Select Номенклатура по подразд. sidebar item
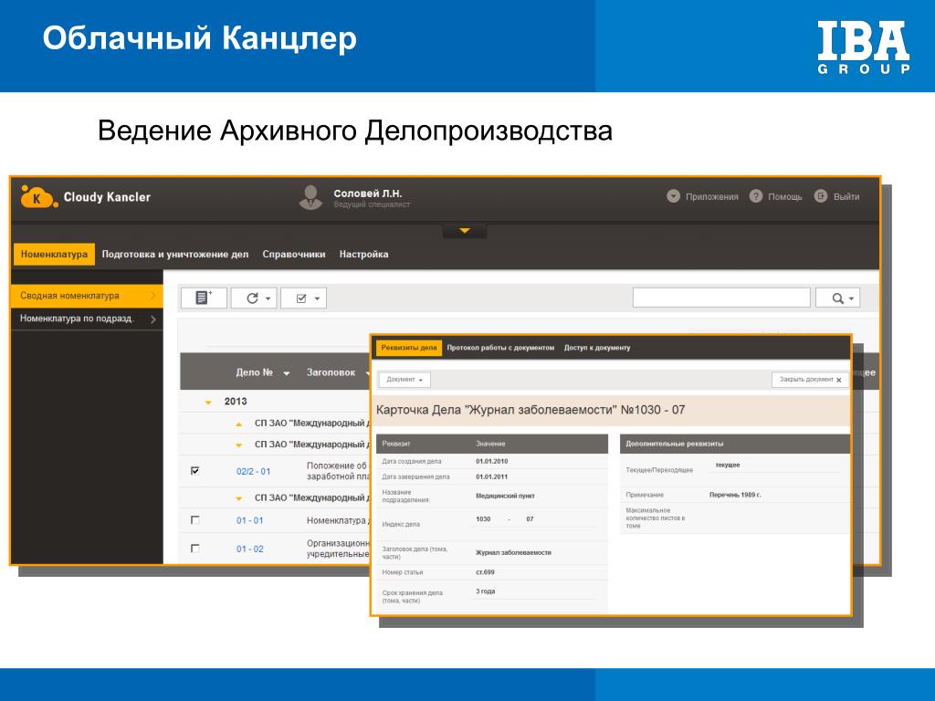935x701 pixels. click(87, 319)
